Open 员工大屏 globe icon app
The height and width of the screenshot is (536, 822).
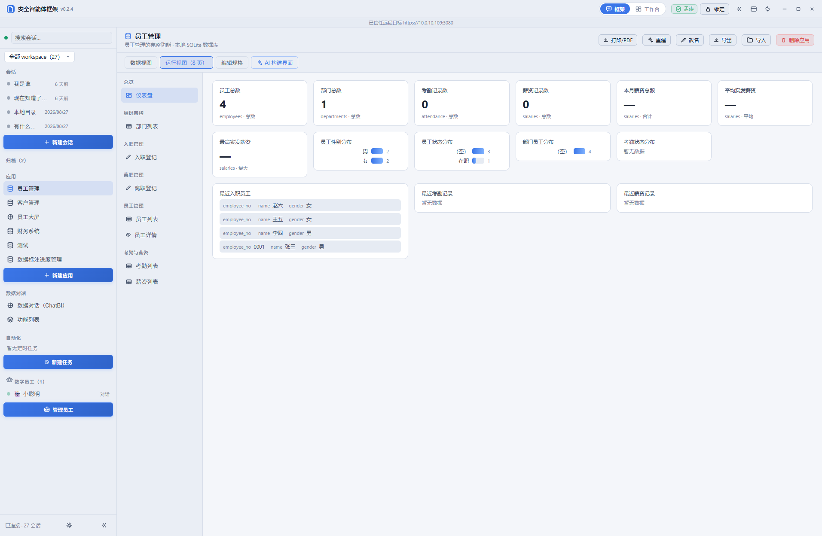pyautogui.click(x=58, y=217)
